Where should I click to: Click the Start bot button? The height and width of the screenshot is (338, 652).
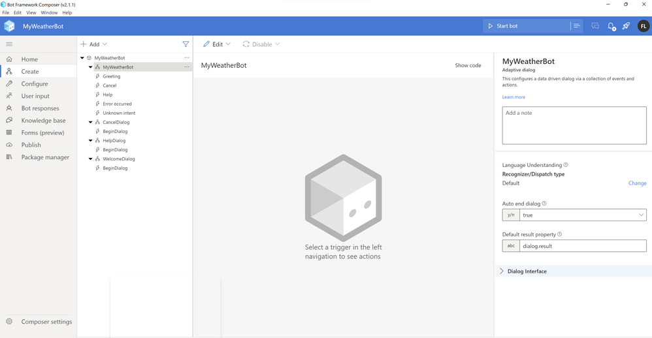point(526,25)
